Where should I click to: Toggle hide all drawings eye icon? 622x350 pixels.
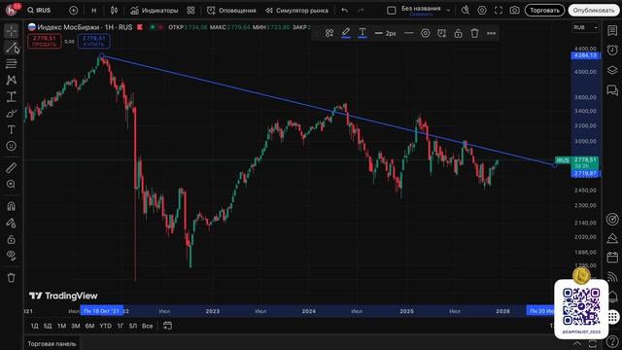11,256
